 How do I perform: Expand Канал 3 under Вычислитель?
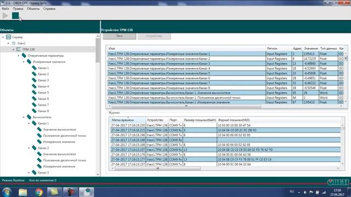coord(29,172)
